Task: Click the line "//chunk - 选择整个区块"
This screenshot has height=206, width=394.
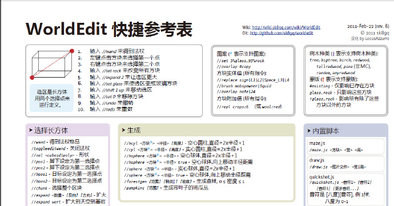Action: pos(57,188)
